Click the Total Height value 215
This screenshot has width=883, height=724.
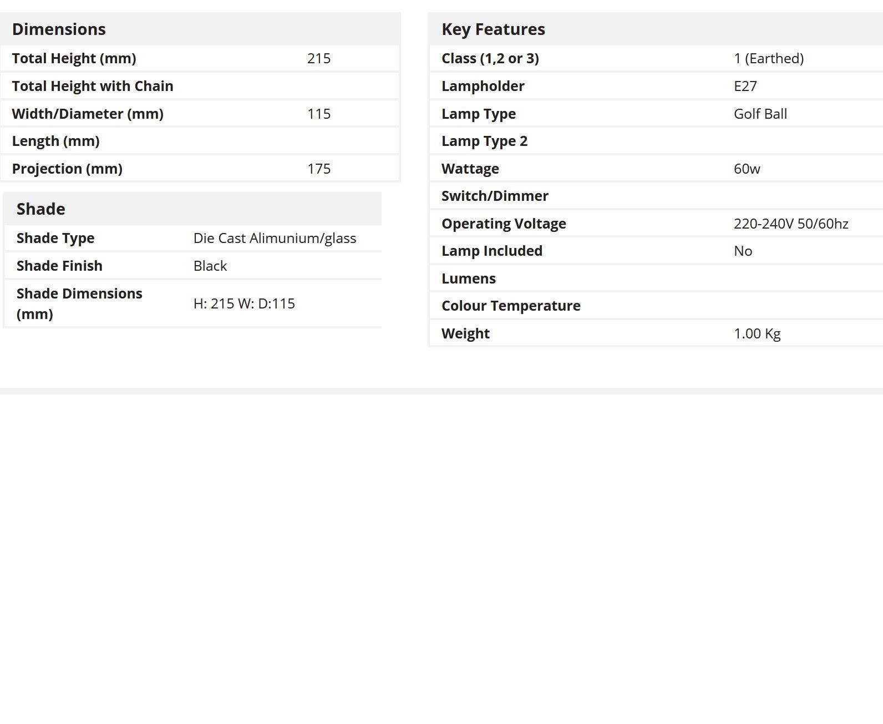319,58
